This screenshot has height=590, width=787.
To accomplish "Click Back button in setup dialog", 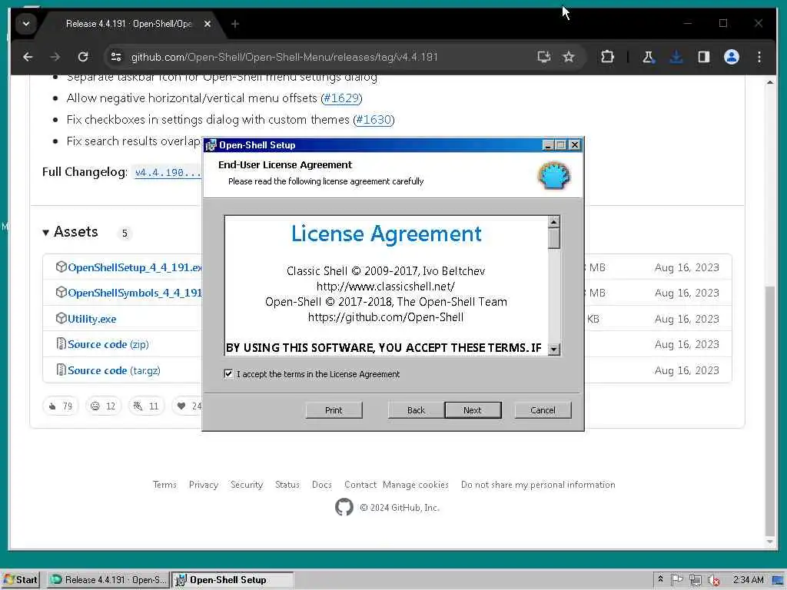I will click(416, 410).
